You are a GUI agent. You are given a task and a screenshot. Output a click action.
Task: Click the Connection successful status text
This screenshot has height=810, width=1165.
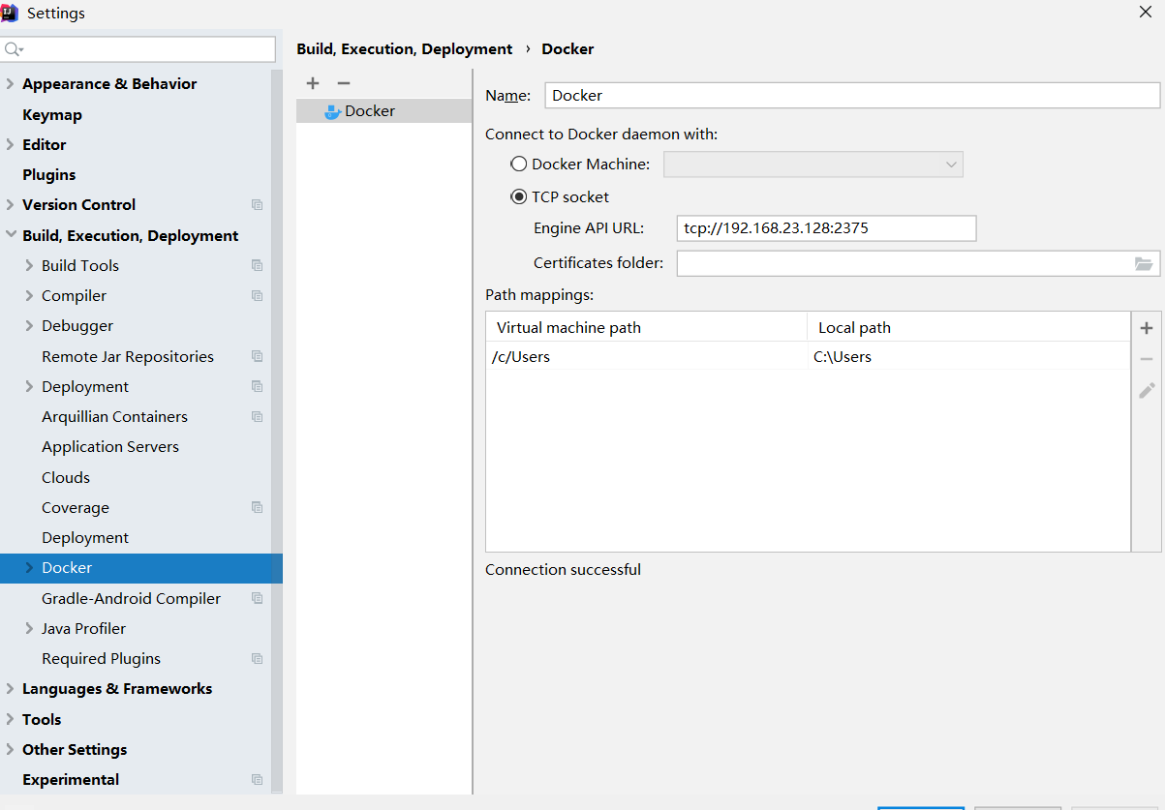click(x=563, y=569)
